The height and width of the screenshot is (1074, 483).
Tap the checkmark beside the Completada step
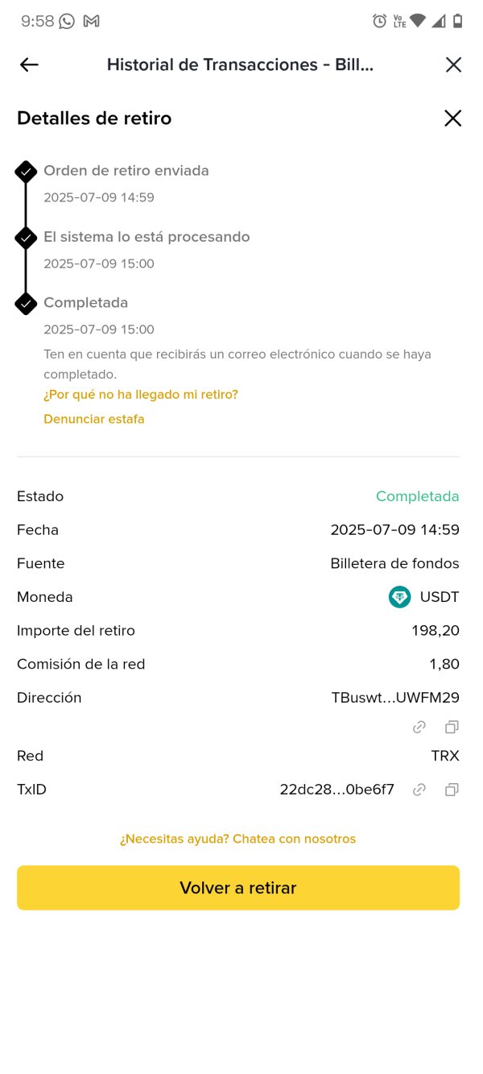(x=26, y=304)
